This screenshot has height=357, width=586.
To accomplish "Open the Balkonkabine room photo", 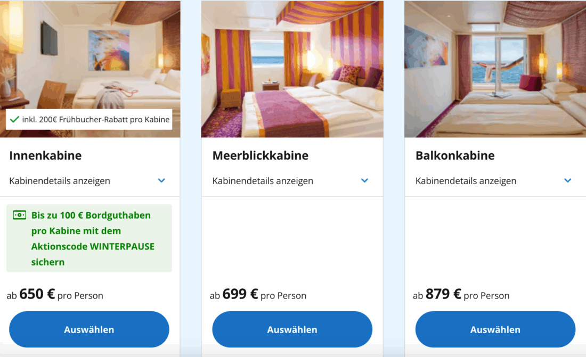I will tap(495, 69).
